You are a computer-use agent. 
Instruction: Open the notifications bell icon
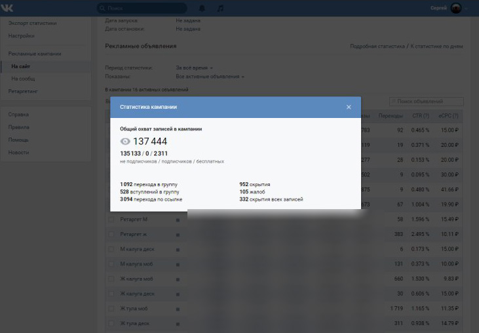[x=202, y=9]
